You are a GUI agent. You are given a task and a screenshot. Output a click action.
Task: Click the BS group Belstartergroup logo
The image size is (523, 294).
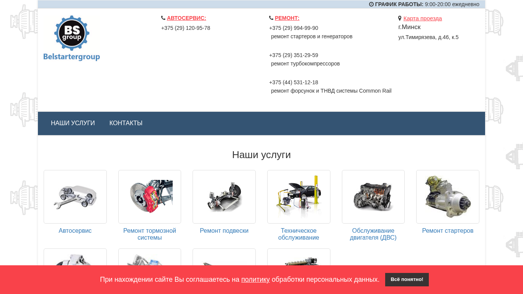coord(72,38)
